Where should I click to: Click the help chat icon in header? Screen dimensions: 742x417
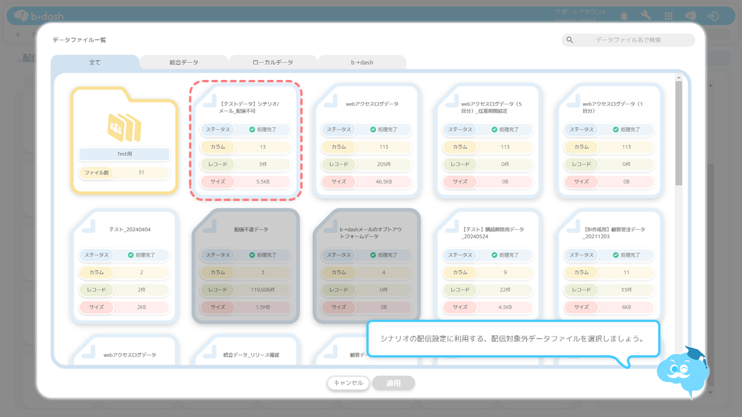(691, 16)
